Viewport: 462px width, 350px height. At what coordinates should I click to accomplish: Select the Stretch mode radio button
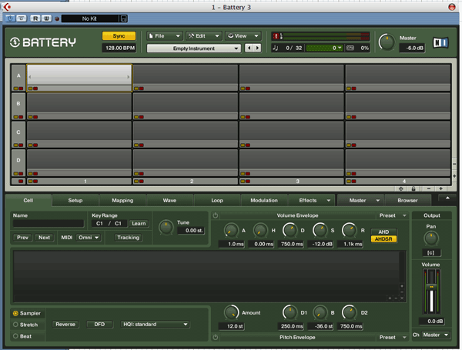[15, 325]
